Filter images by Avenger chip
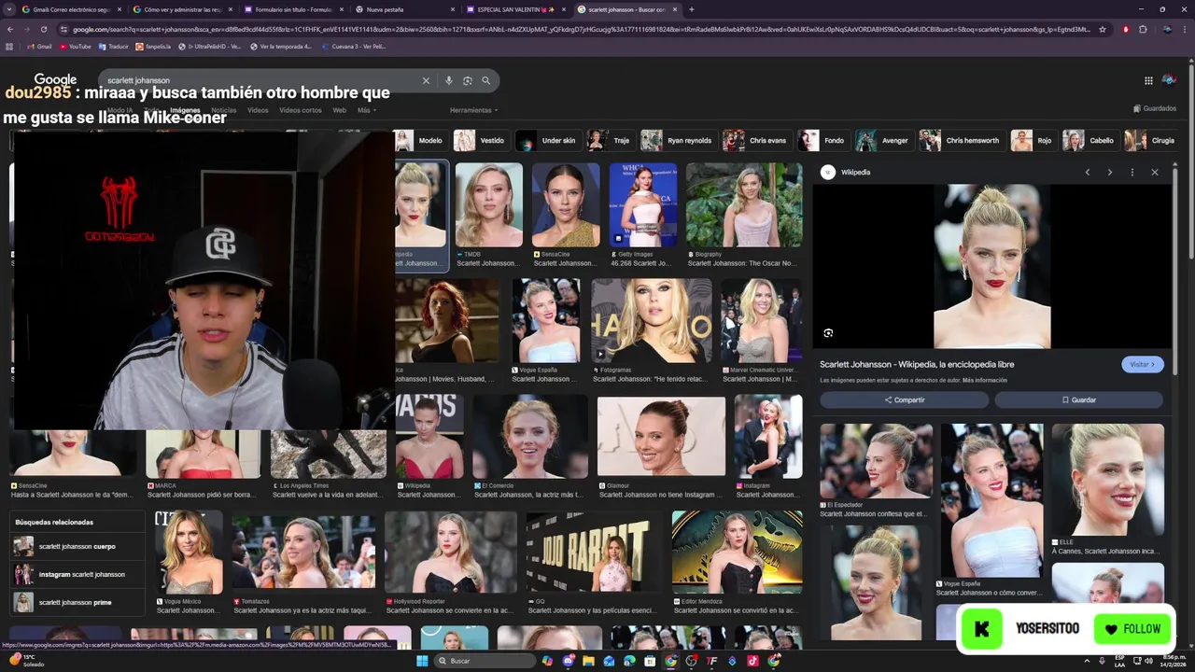1195x672 pixels. (883, 141)
